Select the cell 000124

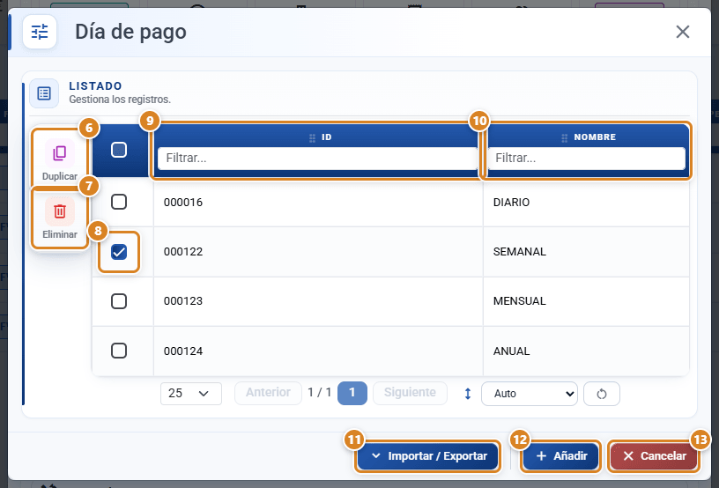(x=318, y=351)
